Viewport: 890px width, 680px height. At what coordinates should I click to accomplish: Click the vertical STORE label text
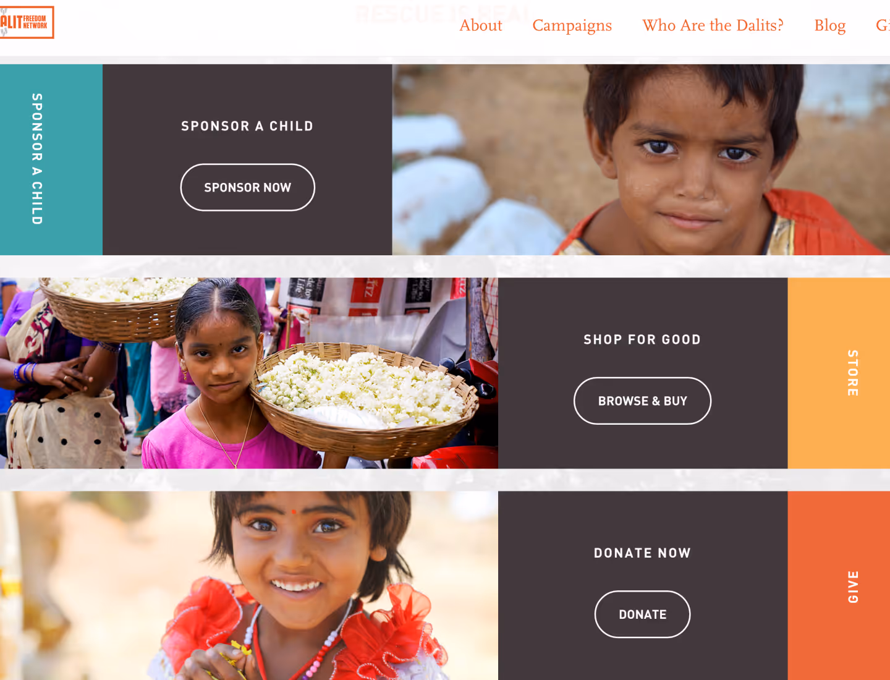point(853,373)
